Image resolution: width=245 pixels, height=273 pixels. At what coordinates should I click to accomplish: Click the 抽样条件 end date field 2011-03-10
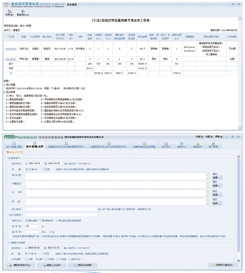(55, 163)
